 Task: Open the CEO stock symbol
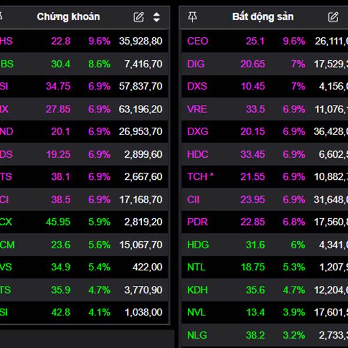pyautogui.click(x=197, y=41)
